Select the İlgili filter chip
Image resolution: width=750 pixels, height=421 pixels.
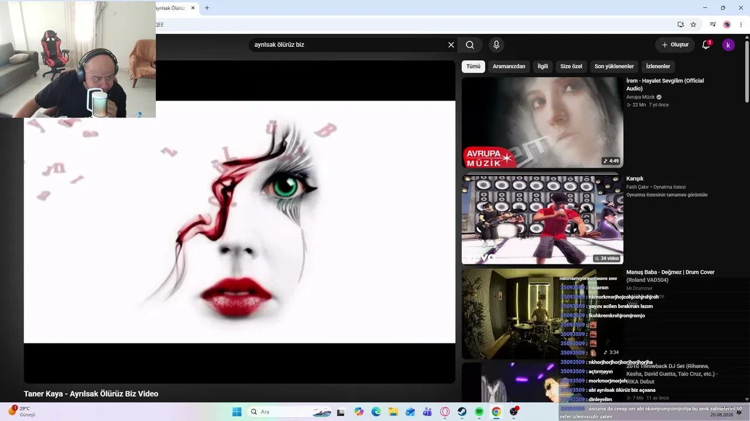[543, 67]
